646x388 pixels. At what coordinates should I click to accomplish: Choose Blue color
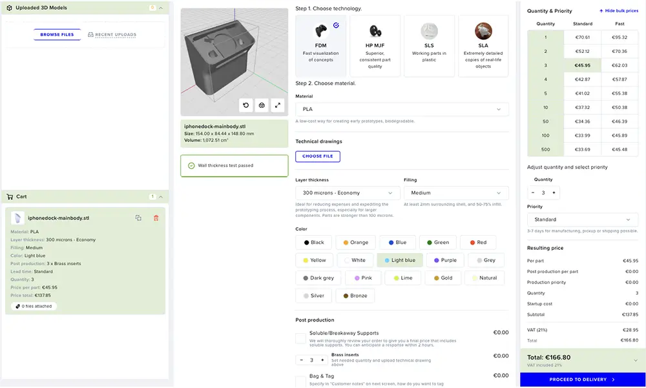coord(397,242)
